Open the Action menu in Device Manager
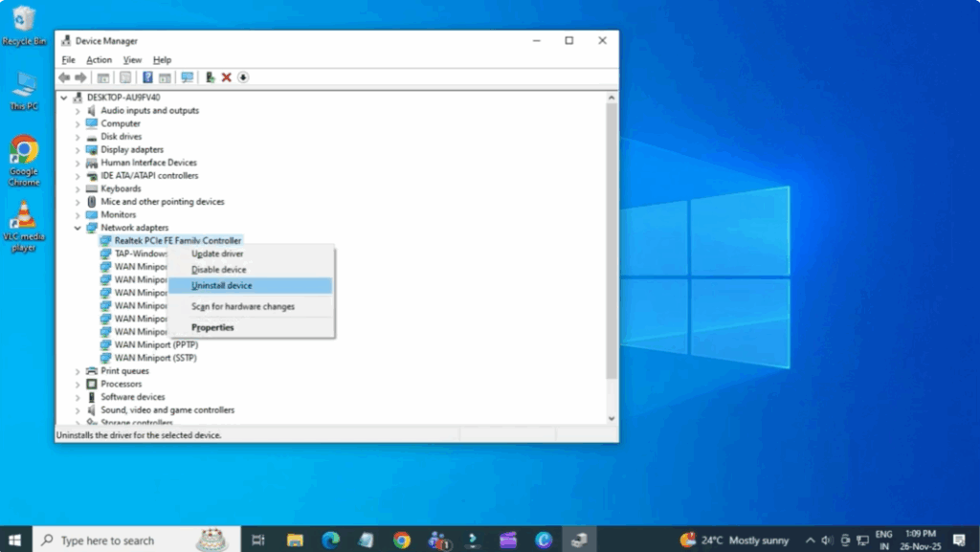 point(100,59)
